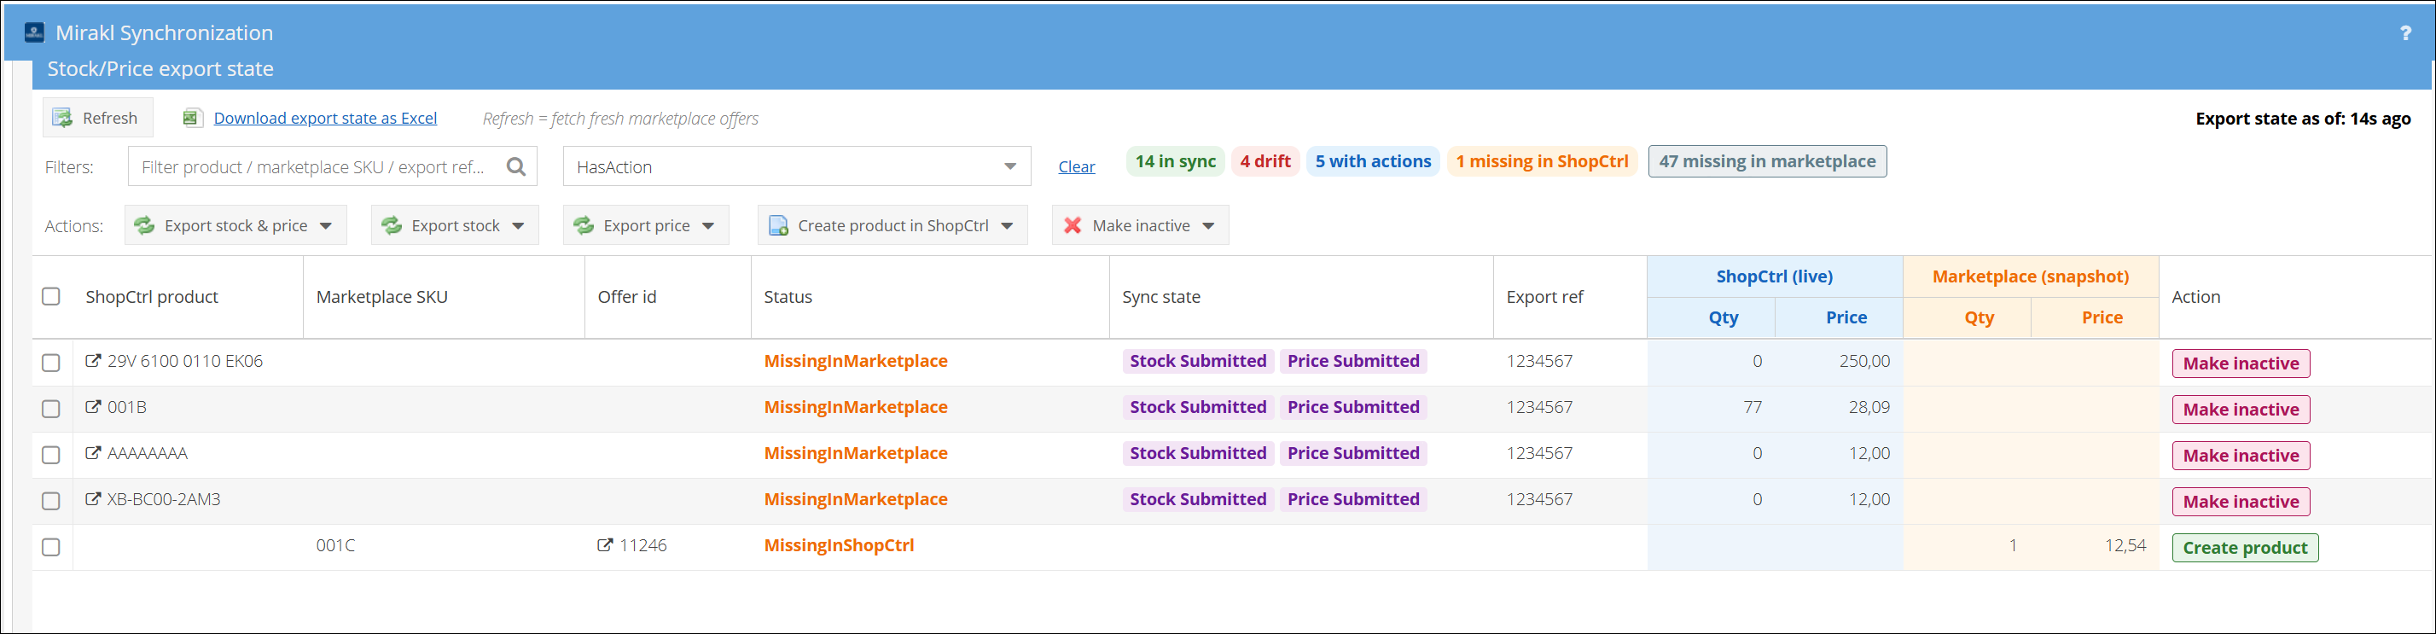Click Price Submitted tag in AAAAAAAA row
This screenshot has height=634, width=2436.
pos(1353,453)
